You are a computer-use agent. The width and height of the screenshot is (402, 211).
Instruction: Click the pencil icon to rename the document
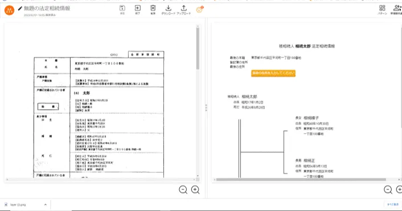[x=20, y=9]
